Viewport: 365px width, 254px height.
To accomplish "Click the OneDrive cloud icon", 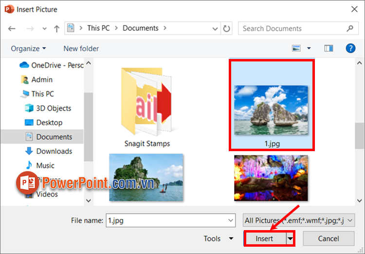I will (24, 65).
